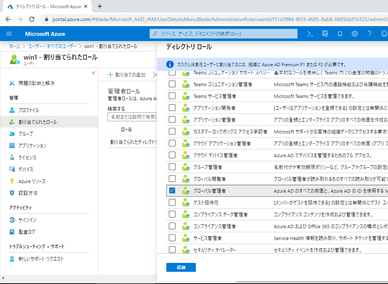Collapse the left menu with double chevron
The width and height of the screenshot is (388, 284).
coord(93,73)
